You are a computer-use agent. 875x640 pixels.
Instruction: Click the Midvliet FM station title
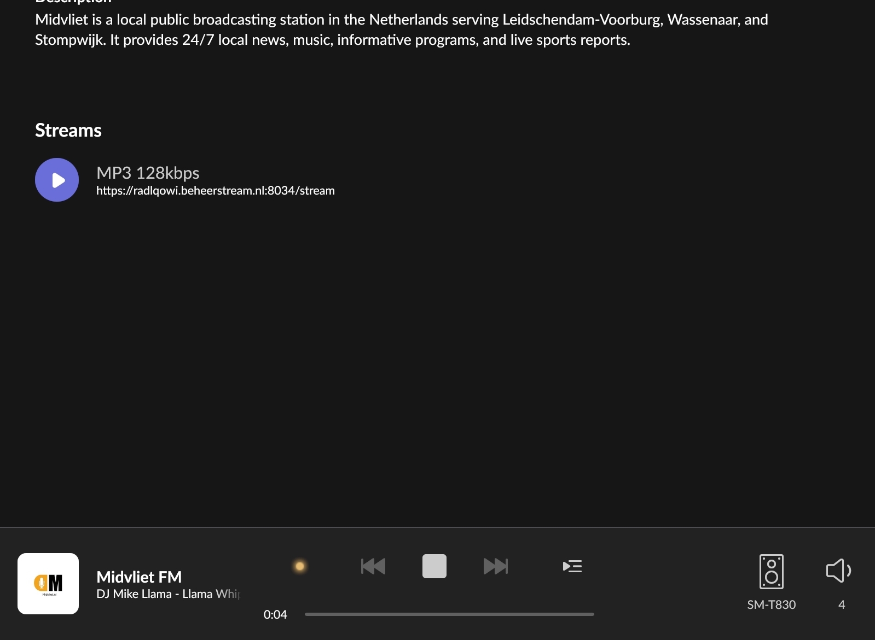coord(139,577)
